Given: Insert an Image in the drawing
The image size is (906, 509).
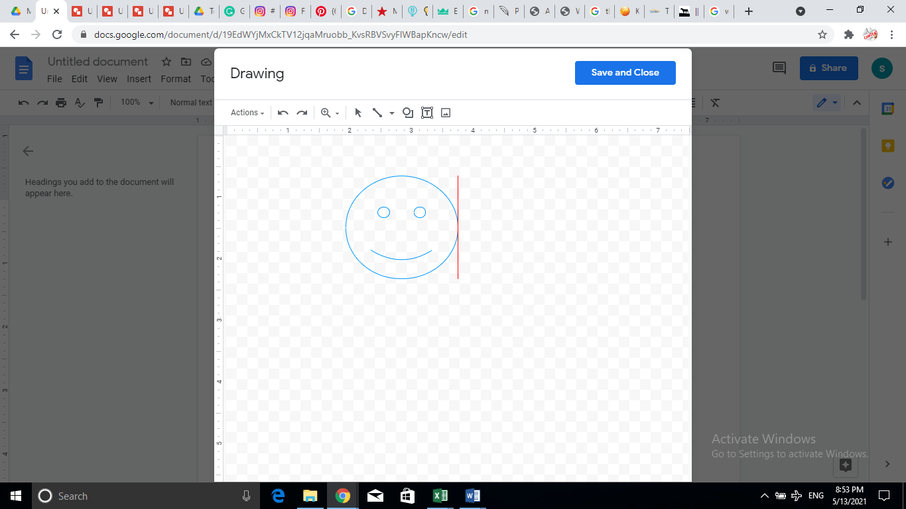Looking at the screenshot, I should (x=445, y=113).
